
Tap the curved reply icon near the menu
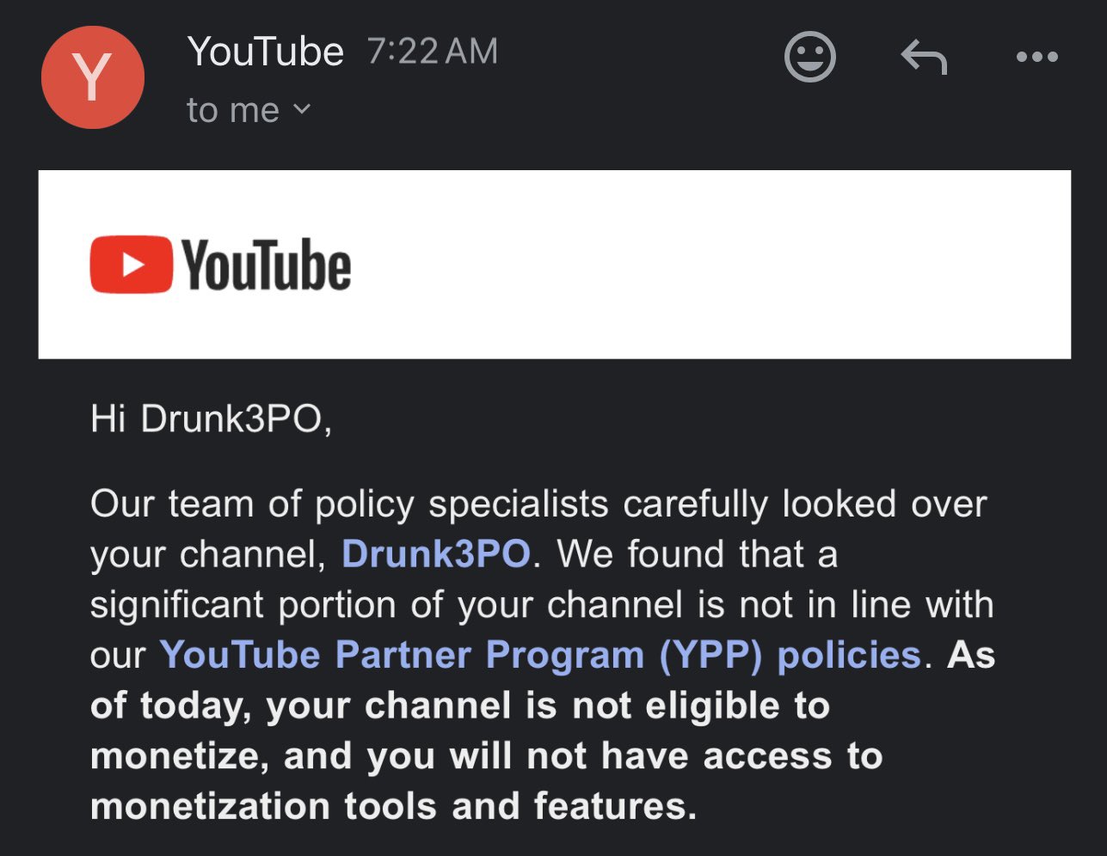(924, 57)
